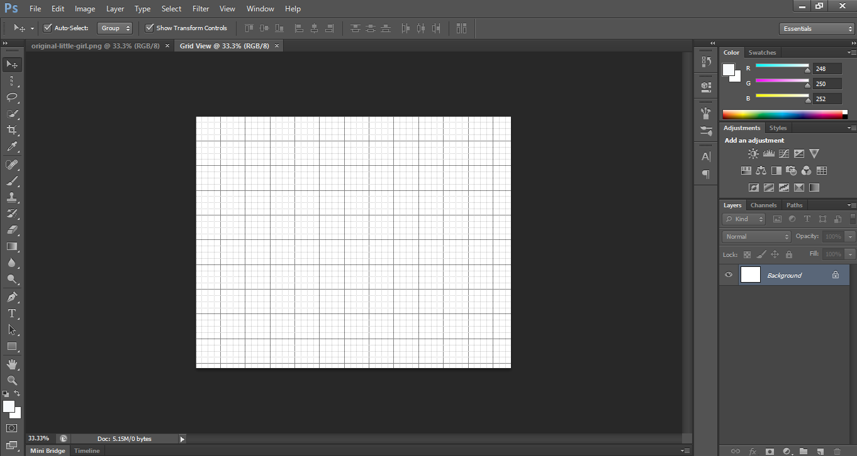
Task: Click the zoom percentage field
Action: (x=38, y=438)
